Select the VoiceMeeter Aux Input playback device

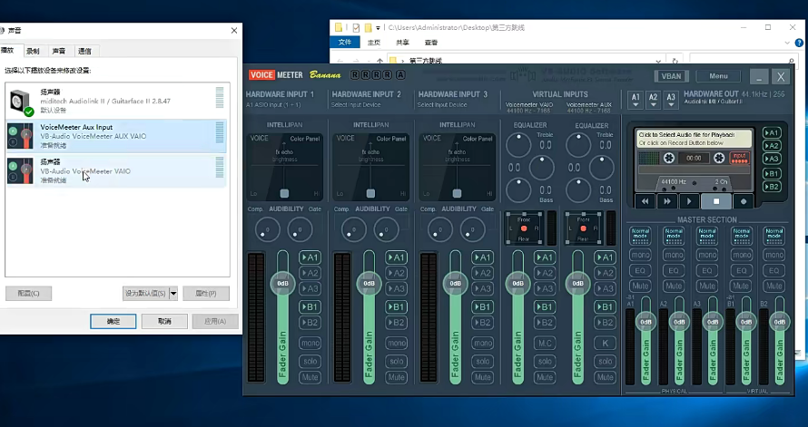[x=116, y=136]
